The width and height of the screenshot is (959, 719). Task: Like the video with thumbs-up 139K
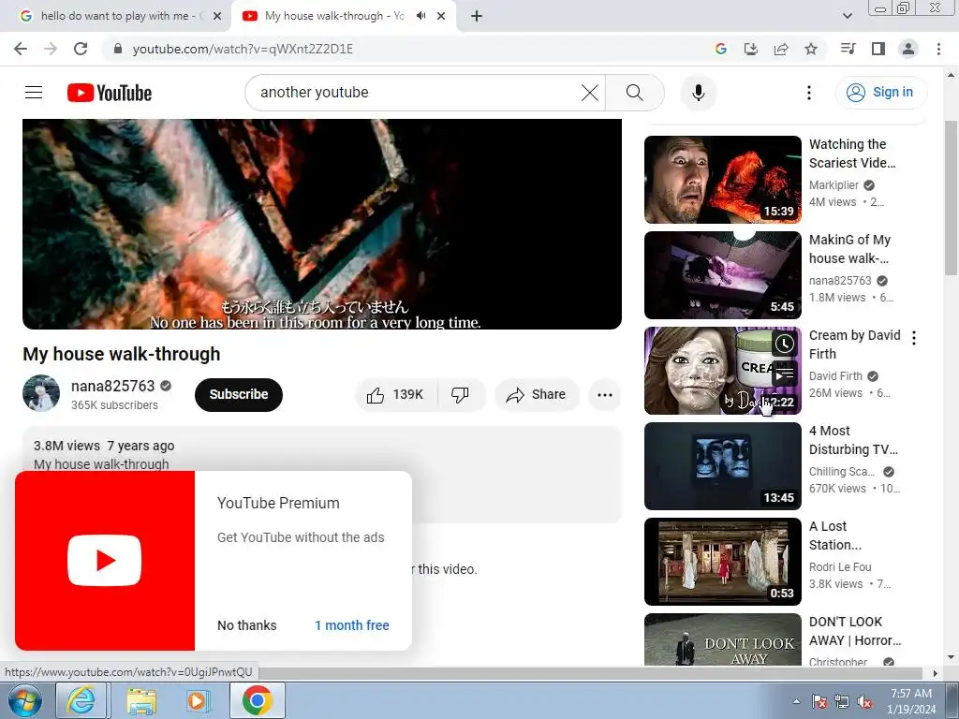(x=396, y=395)
